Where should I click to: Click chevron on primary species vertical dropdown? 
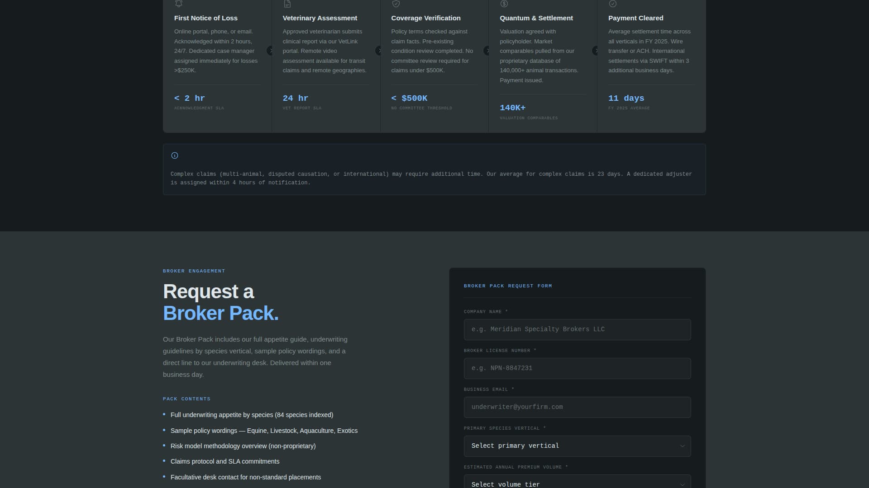(x=682, y=446)
